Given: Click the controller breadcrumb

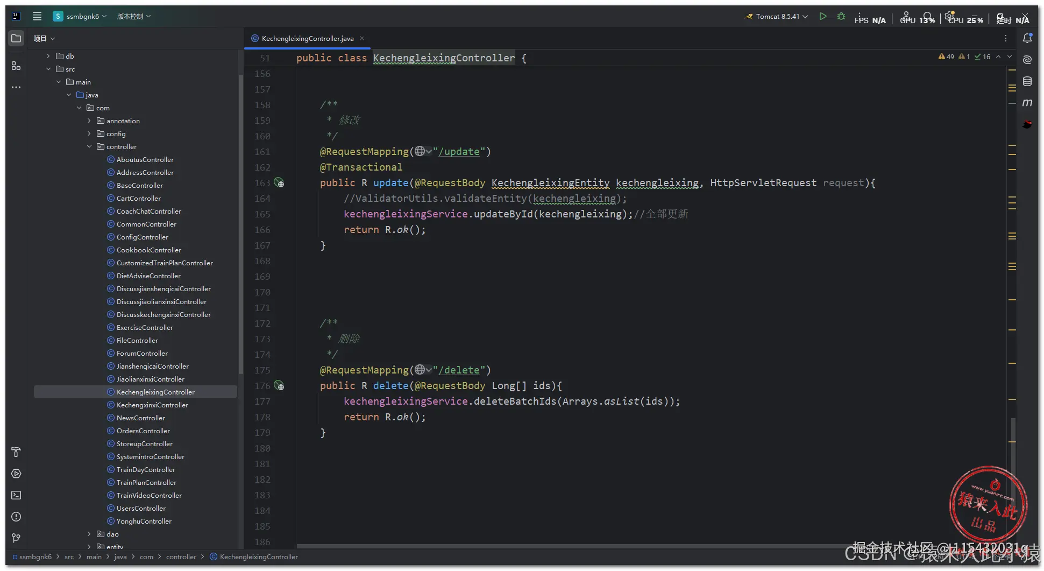Looking at the screenshot, I should 181,556.
